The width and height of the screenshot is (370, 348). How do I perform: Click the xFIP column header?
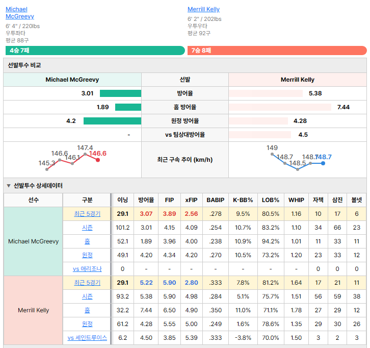click(192, 200)
